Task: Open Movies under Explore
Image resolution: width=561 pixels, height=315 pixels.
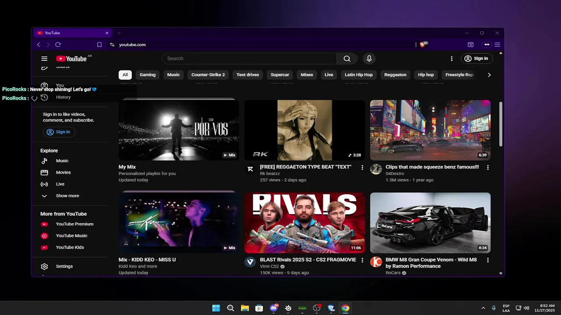Action: (70, 172)
